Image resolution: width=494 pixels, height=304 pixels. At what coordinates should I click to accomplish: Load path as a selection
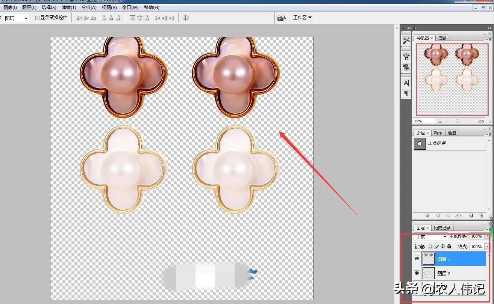(448, 216)
